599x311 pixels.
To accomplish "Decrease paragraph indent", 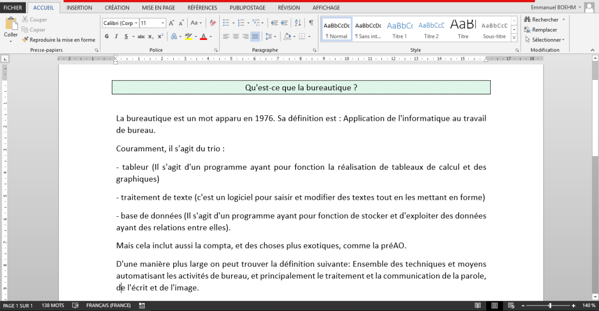I will click(x=274, y=23).
